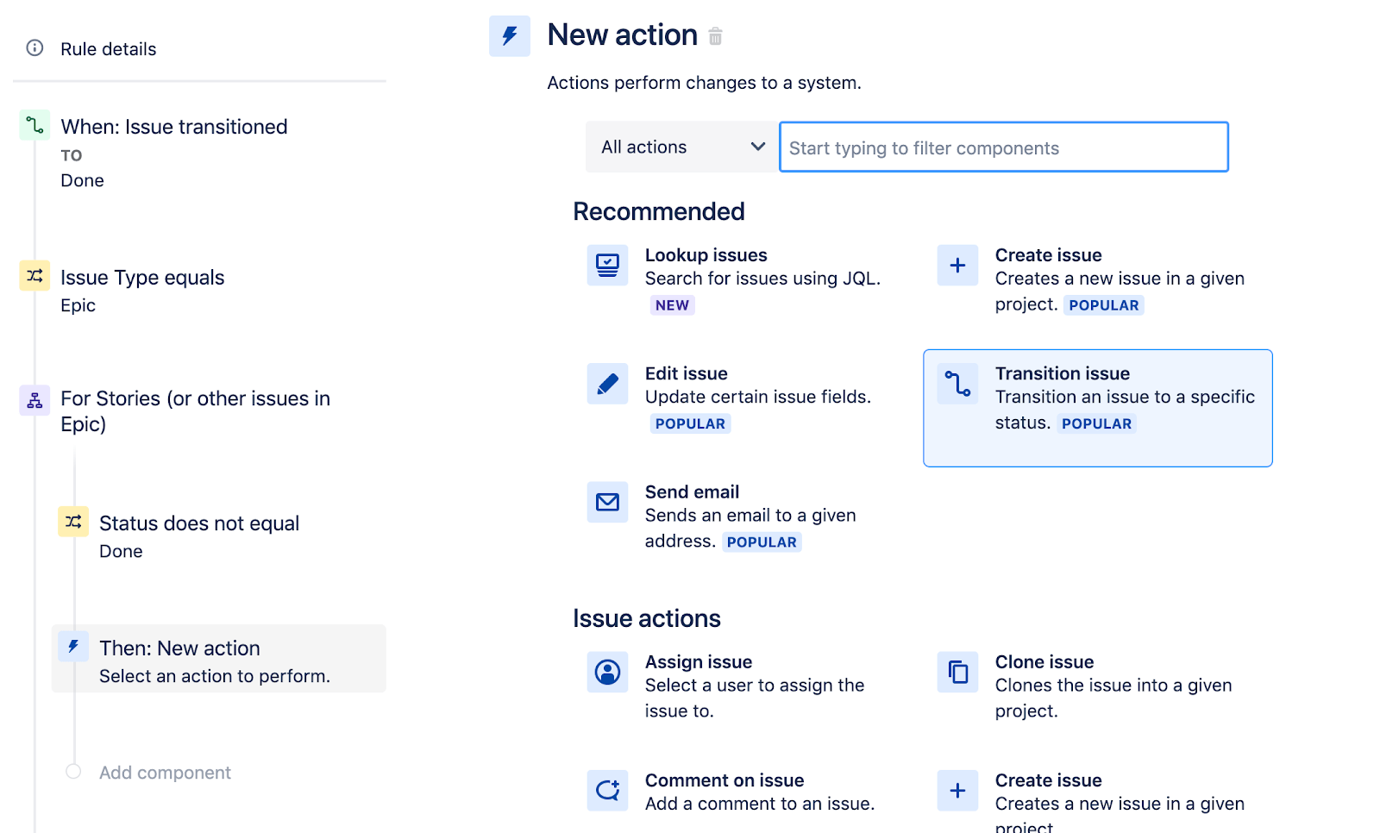Click the lightning icon beside New action heading
The height and width of the screenshot is (833, 1380).
pyautogui.click(x=509, y=35)
